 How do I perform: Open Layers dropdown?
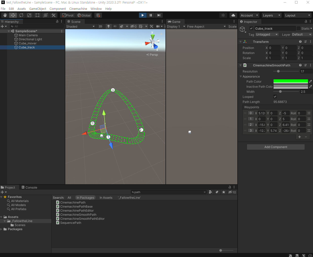point(272,15)
